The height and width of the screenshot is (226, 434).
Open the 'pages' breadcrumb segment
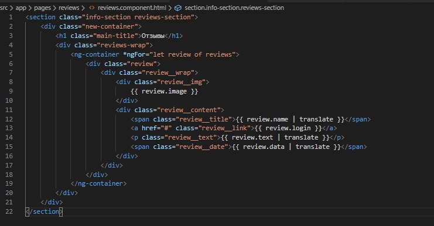tap(42, 8)
